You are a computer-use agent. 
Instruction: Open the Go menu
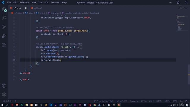[40, 2]
